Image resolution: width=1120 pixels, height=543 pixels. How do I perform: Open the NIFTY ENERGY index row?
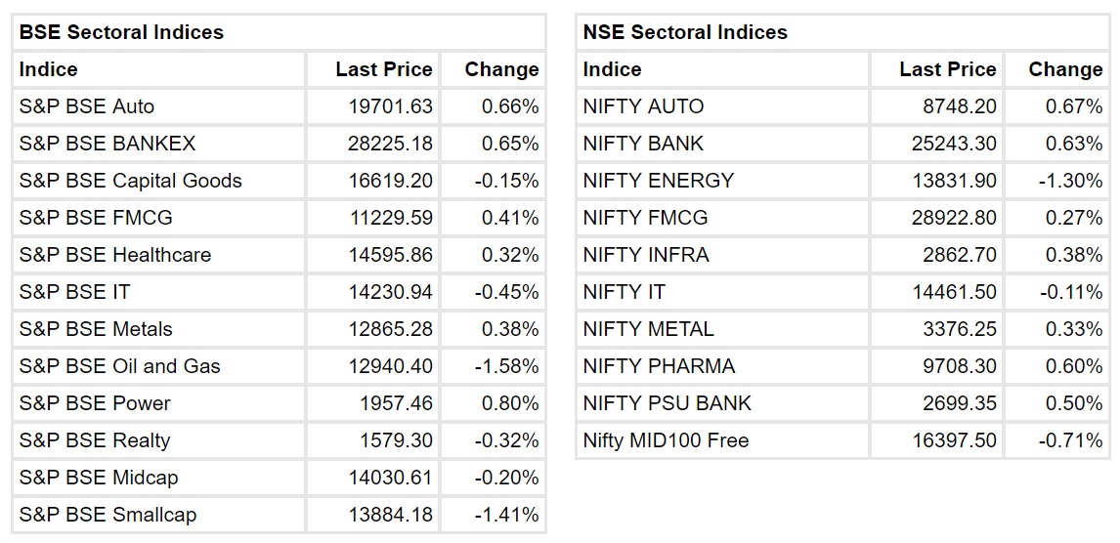pos(659,181)
